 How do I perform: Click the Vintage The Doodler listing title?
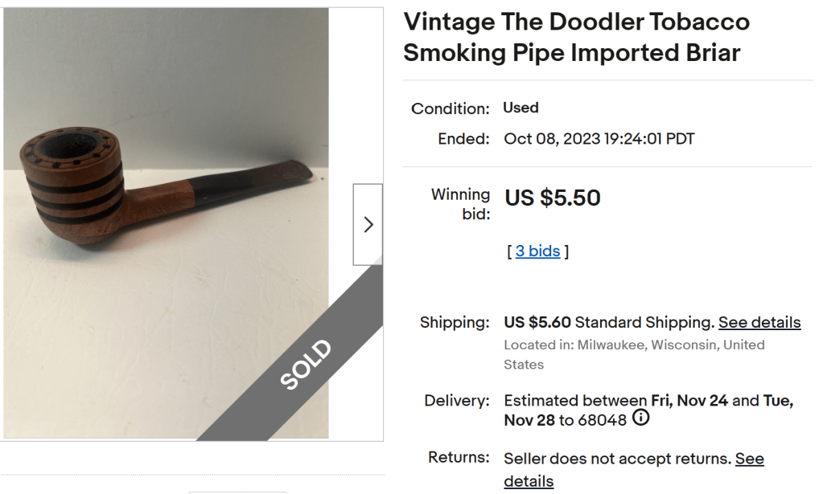pyautogui.click(x=576, y=37)
